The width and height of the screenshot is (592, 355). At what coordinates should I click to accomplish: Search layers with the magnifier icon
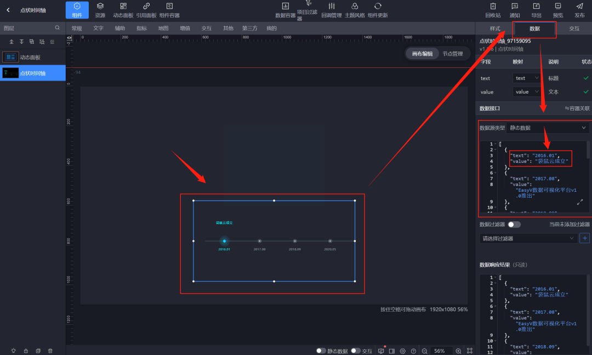tap(58, 27)
